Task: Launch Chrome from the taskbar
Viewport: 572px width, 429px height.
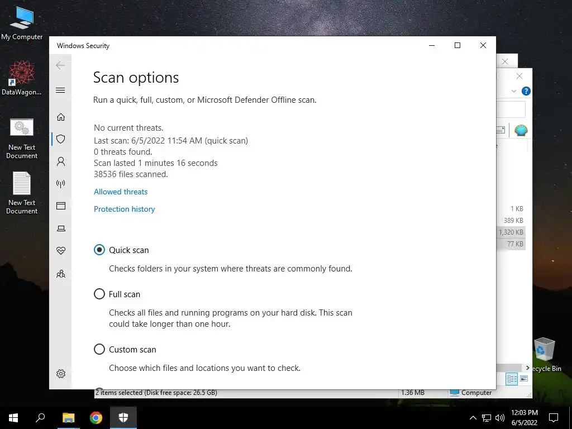Action: 96,418
